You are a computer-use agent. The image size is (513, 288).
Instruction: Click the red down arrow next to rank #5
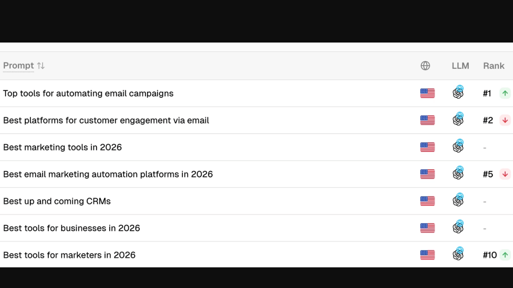(x=505, y=174)
